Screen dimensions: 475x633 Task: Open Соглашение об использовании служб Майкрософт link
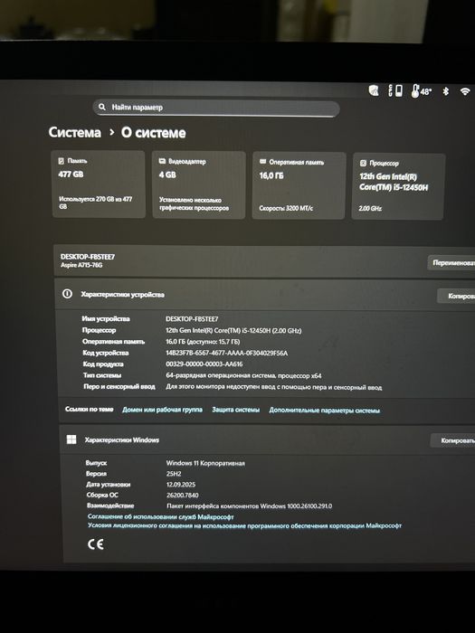(x=161, y=516)
